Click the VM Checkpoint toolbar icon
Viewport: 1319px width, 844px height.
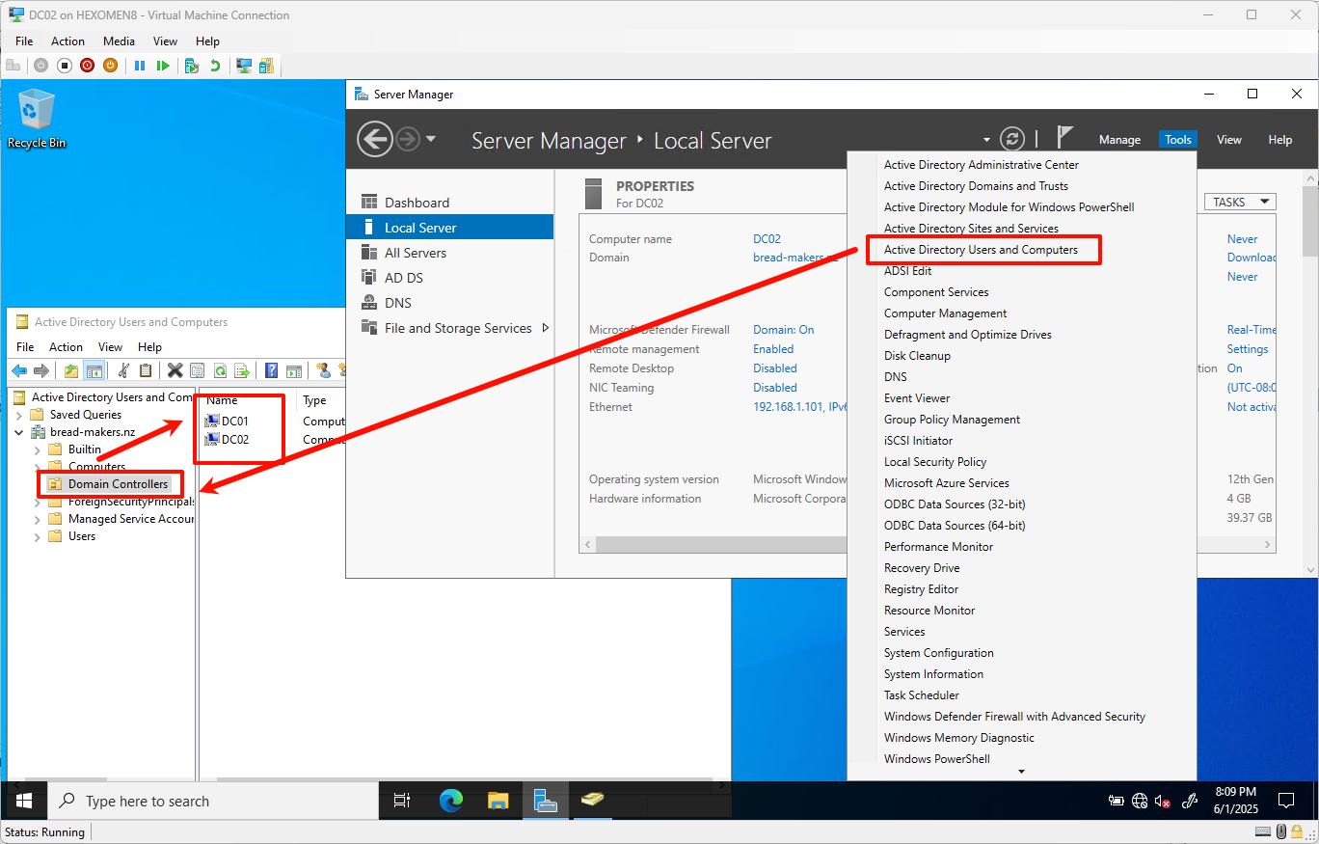click(x=192, y=66)
